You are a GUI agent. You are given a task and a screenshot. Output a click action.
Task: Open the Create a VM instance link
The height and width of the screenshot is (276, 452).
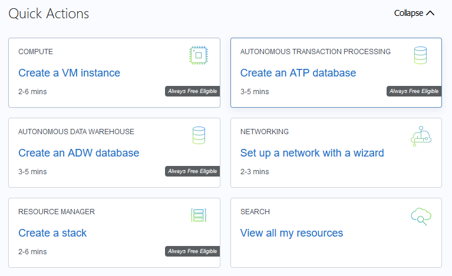coord(69,73)
